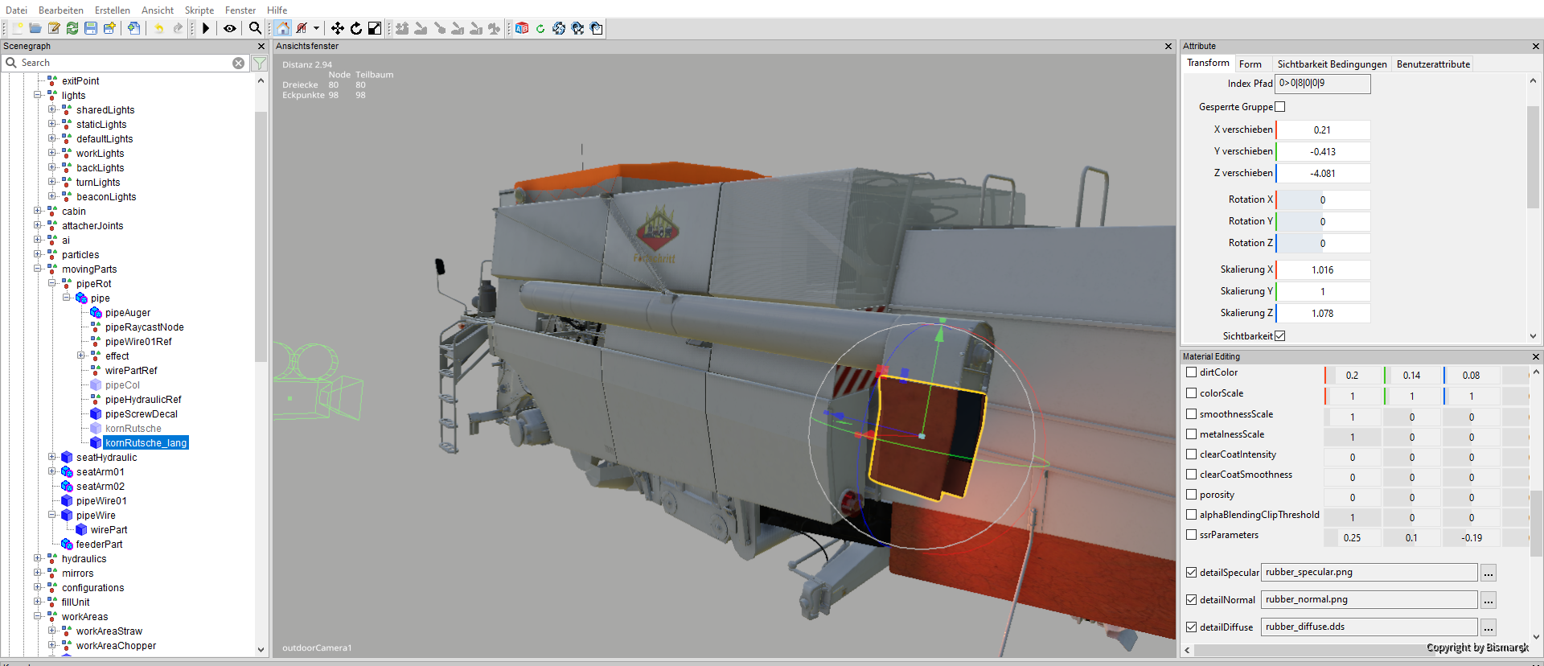Click the Attribute panel vertical scrollbar
Image resolution: width=1544 pixels, height=666 pixels.
coord(1533,157)
